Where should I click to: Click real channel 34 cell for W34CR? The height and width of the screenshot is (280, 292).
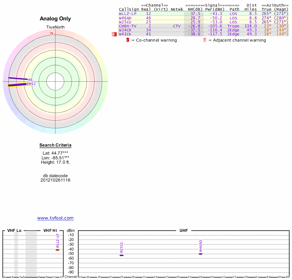149,30
